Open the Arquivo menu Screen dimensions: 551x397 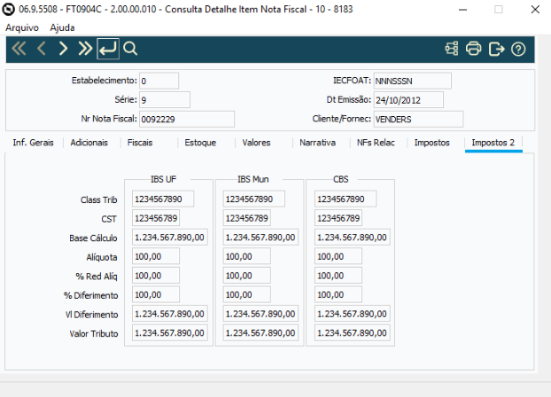(x=22, y=27)
